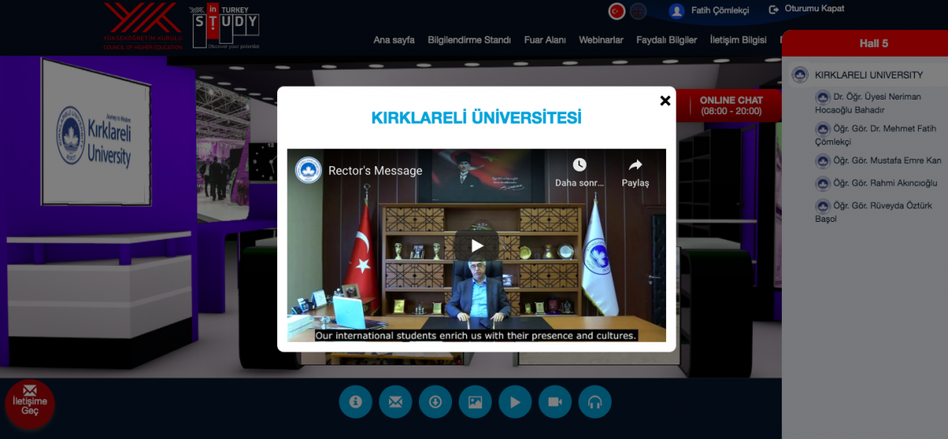The width and height of the screenshot is (948, 439).
Task: Click the play icon in bottom toolbar
Action: click(515, 402)
